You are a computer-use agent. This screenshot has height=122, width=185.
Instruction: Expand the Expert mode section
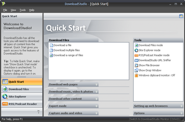click(x=73, y=106)
